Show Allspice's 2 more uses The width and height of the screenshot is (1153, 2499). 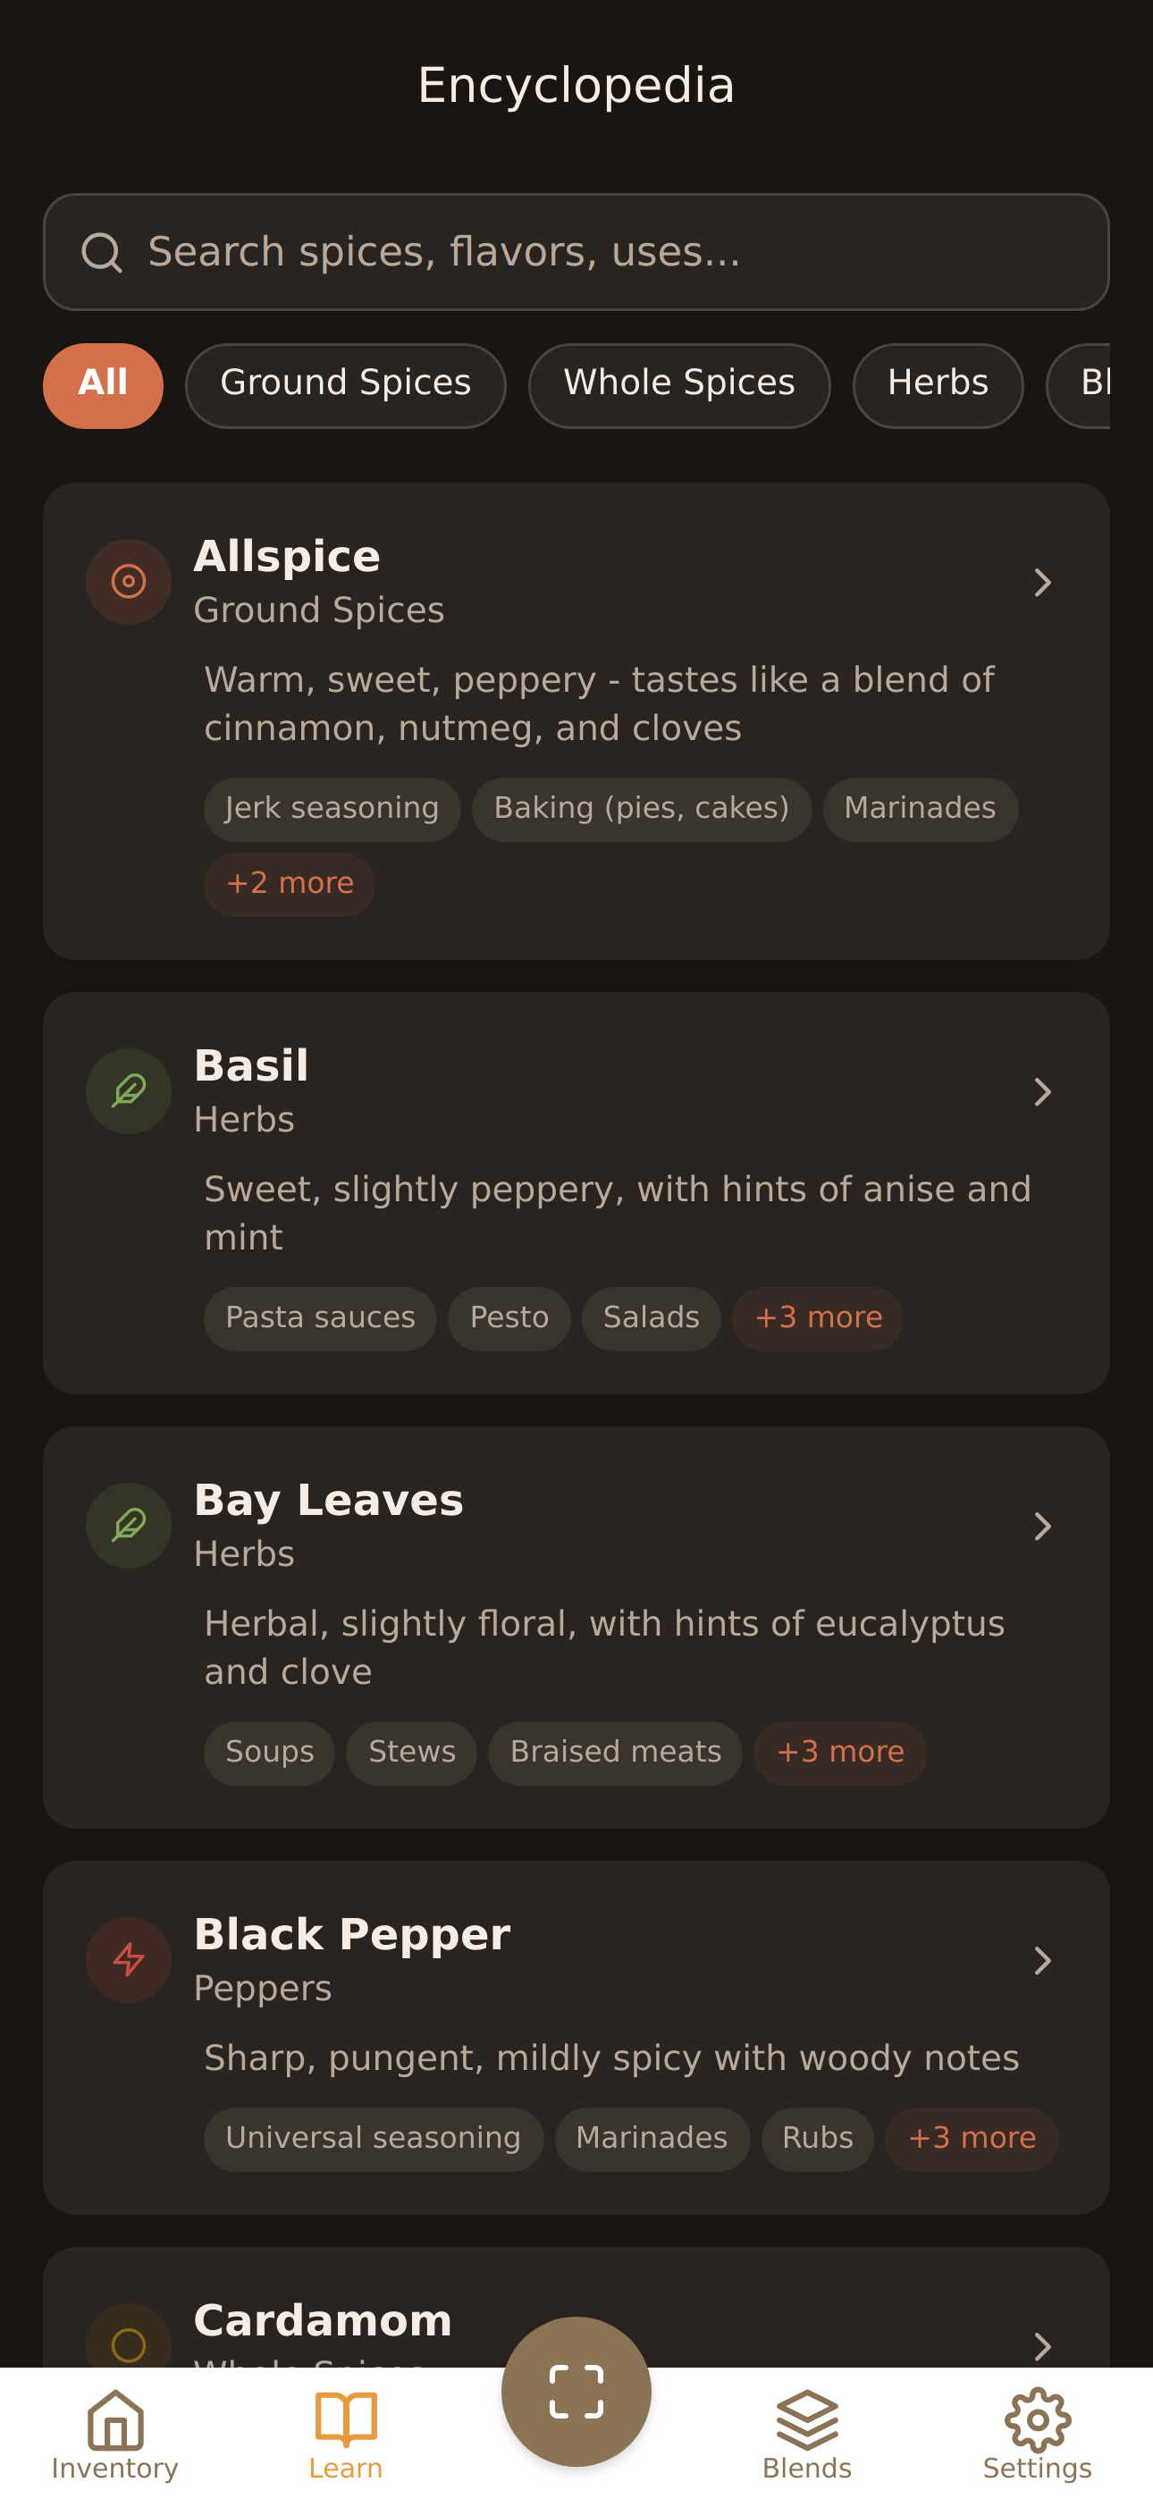click(x=288, y=882)
